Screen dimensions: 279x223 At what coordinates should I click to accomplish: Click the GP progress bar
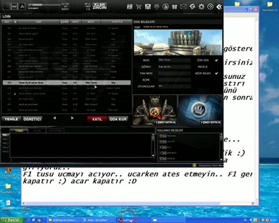[x=46, y=5]
